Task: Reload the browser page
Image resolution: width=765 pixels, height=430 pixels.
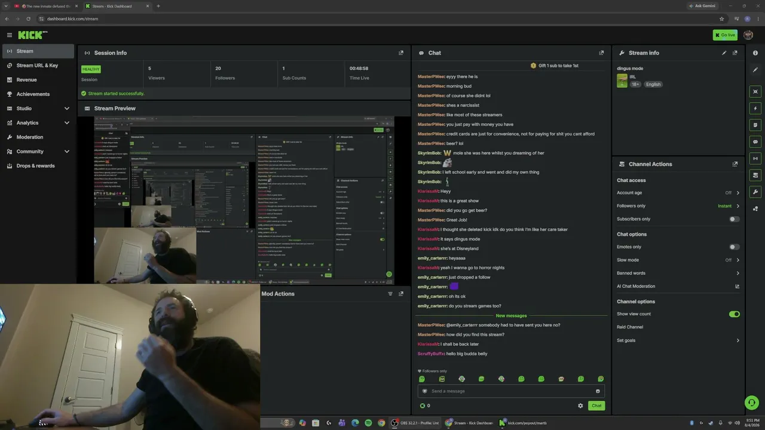Action: pyautogui.click(x=28, y=19)
